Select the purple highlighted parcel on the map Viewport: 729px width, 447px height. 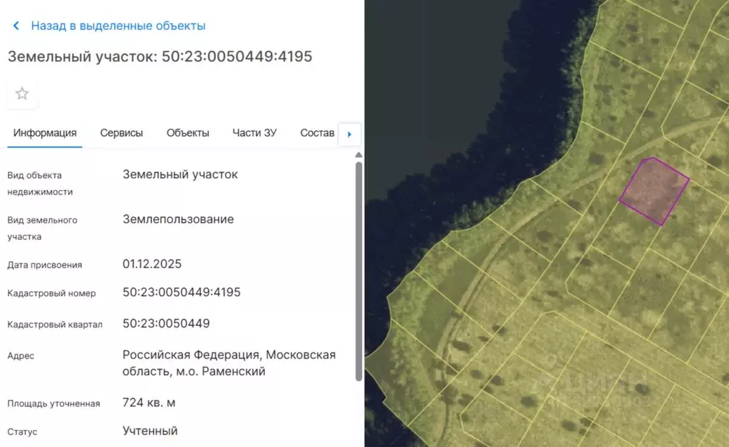(654, 191)
